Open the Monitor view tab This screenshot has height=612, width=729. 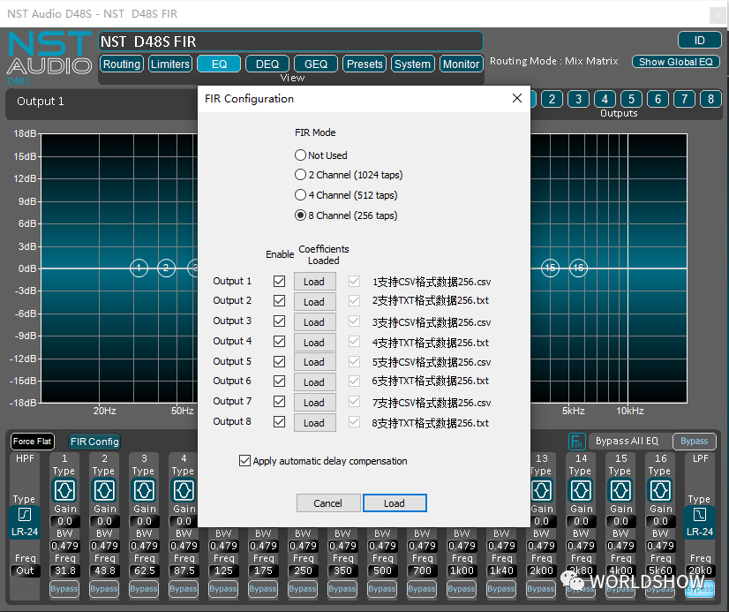click(462, 64)
